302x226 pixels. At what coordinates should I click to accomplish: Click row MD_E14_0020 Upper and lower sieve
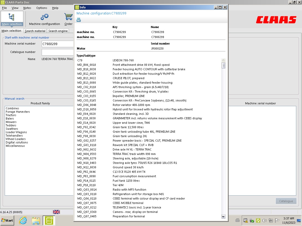tap(149, 123)
